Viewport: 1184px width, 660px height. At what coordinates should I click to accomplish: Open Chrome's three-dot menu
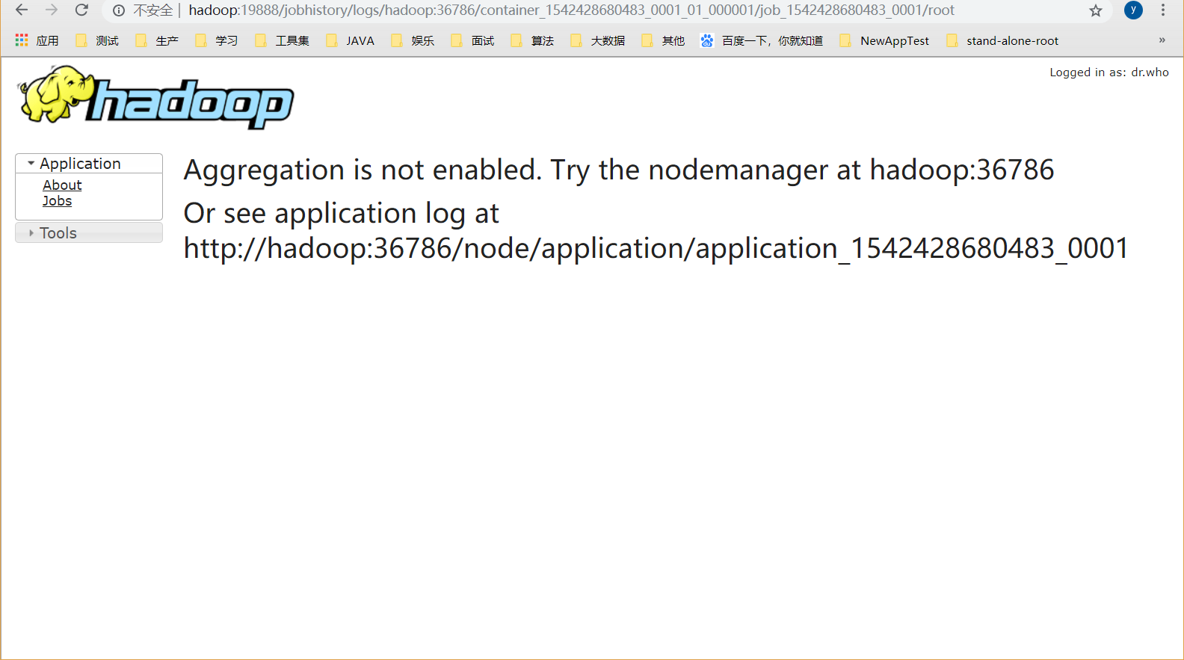point(1163,10)
